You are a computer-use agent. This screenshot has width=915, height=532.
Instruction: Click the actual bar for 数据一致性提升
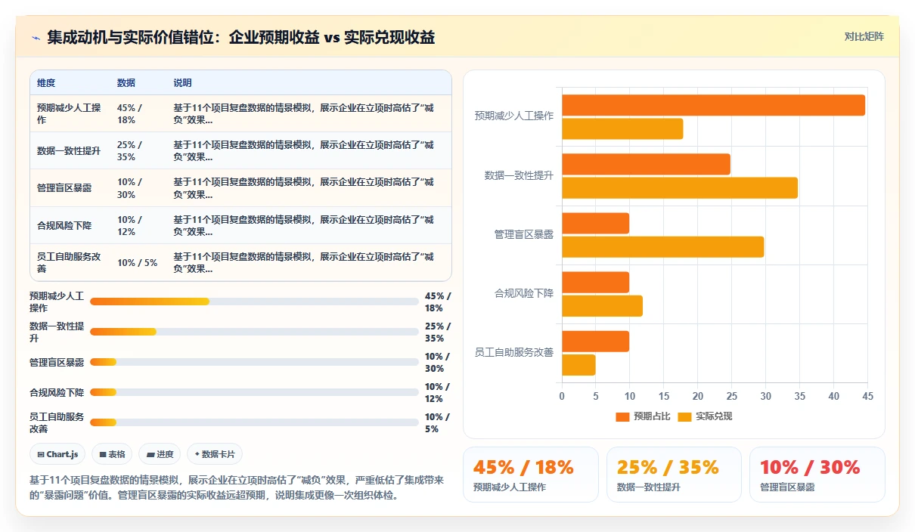680,187
